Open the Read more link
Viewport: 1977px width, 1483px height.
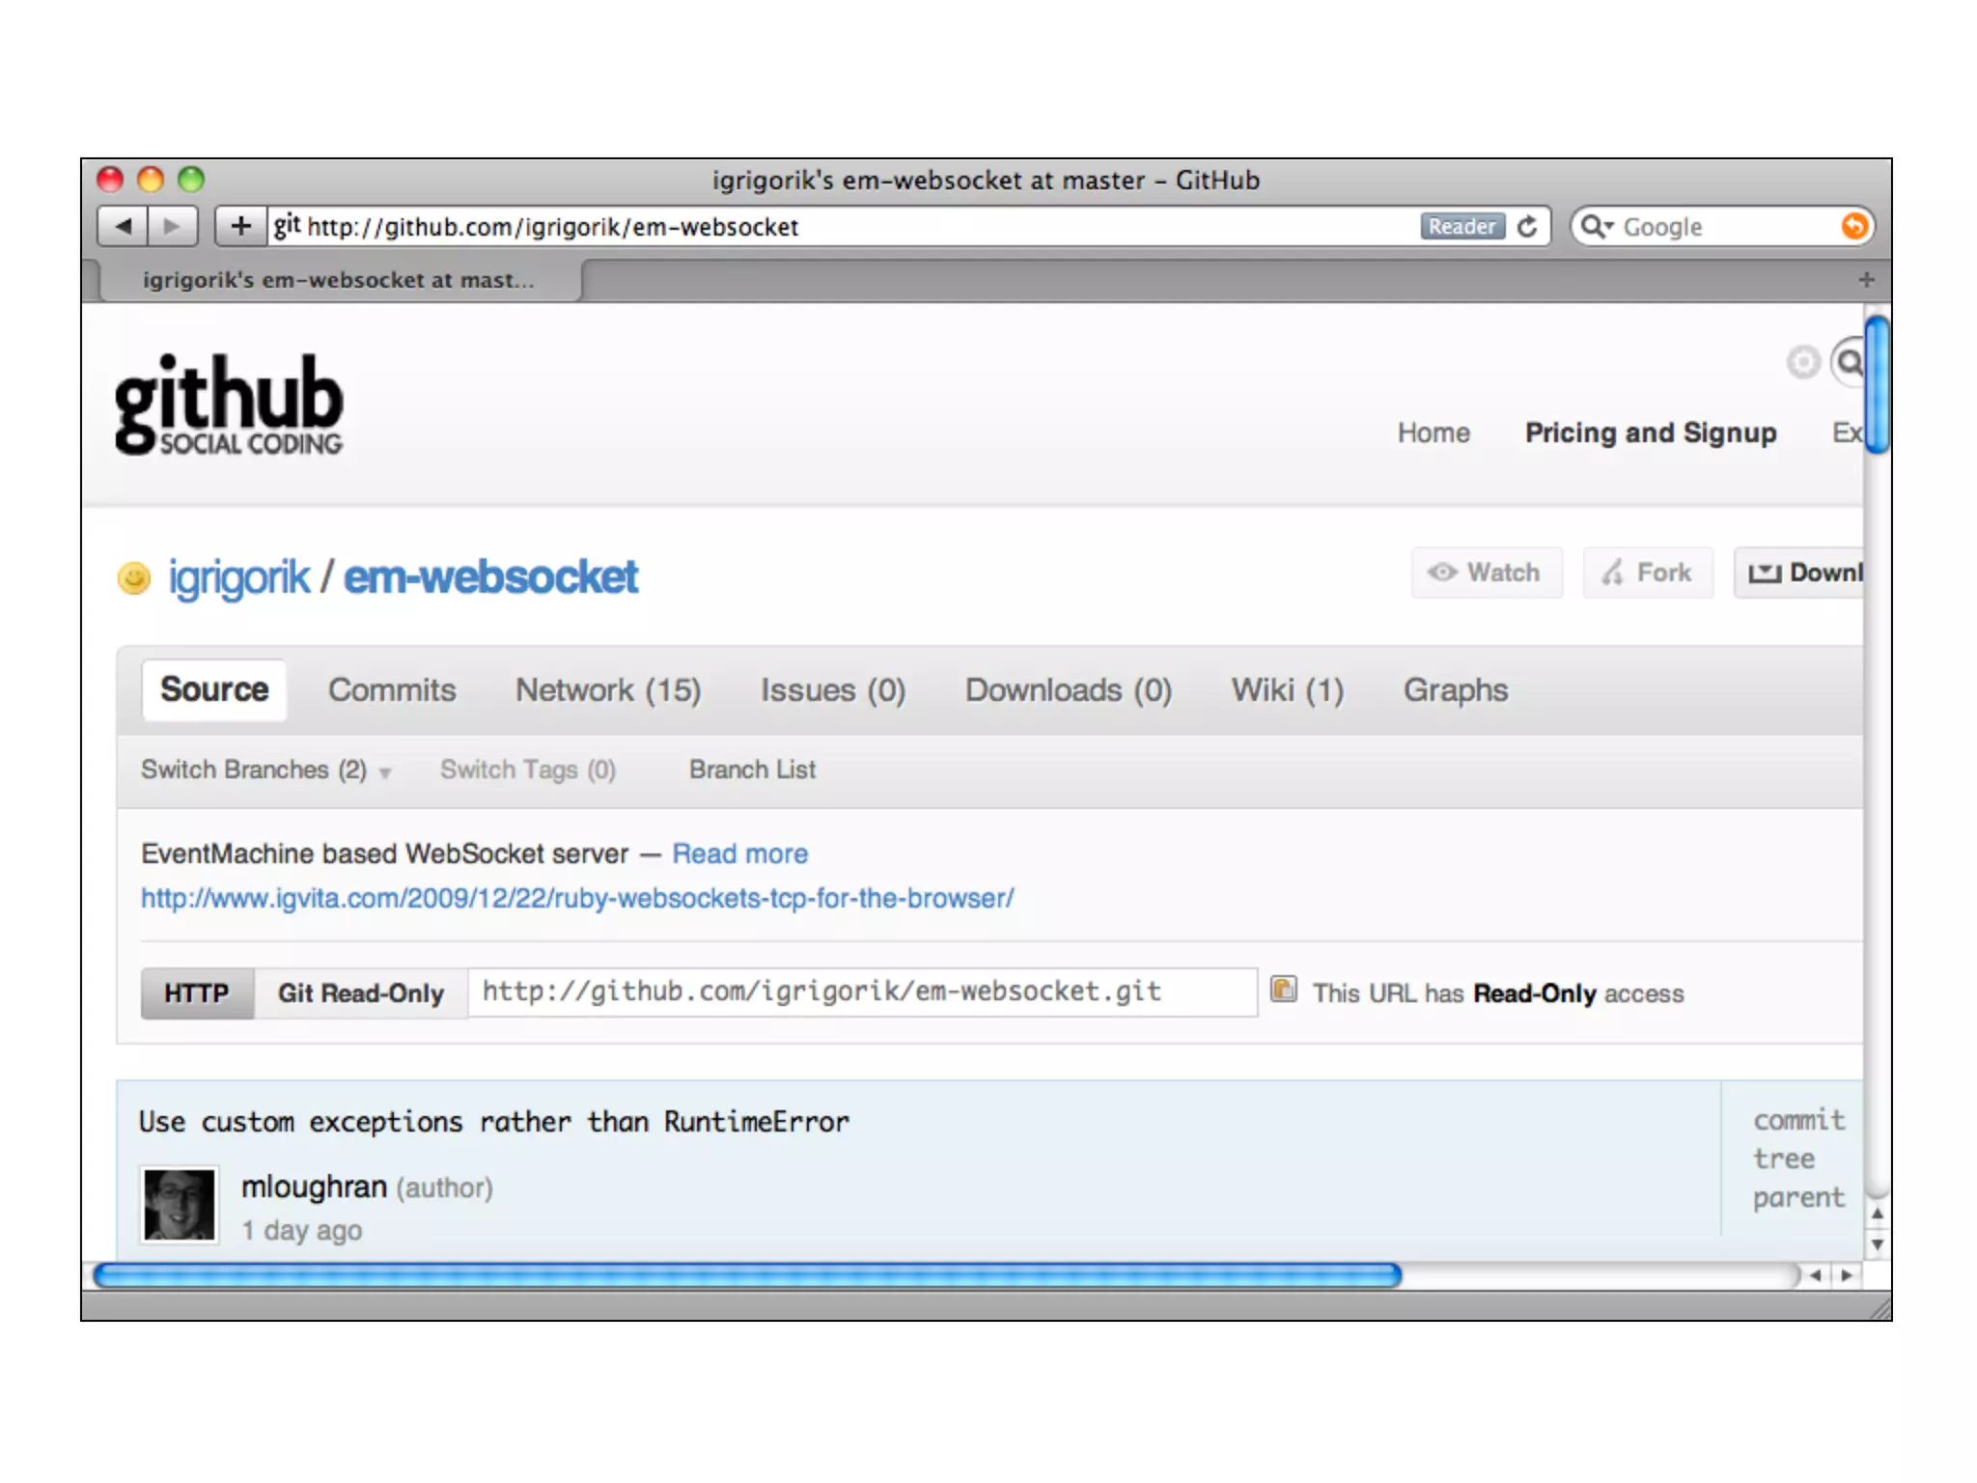pyautogui.click(x=739, y=853)
